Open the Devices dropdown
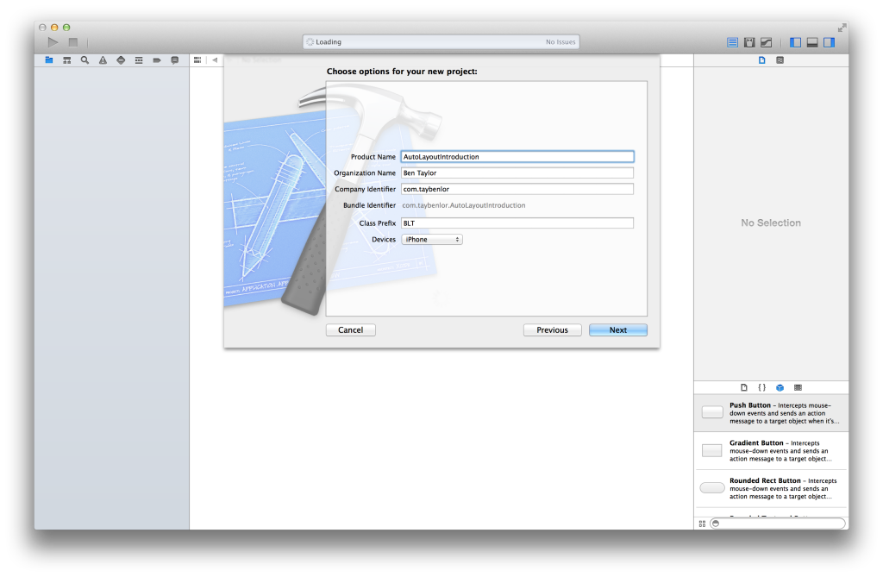Viewport: 883px width, 577px height. click(x=432, y=240)
